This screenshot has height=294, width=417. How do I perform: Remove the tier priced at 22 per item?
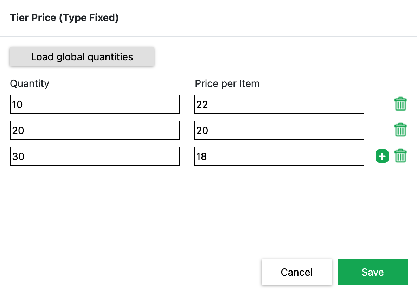(400, 104)
